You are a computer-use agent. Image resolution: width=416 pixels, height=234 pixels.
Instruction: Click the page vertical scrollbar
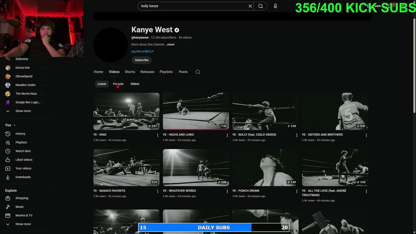click(x=414, y=65)
